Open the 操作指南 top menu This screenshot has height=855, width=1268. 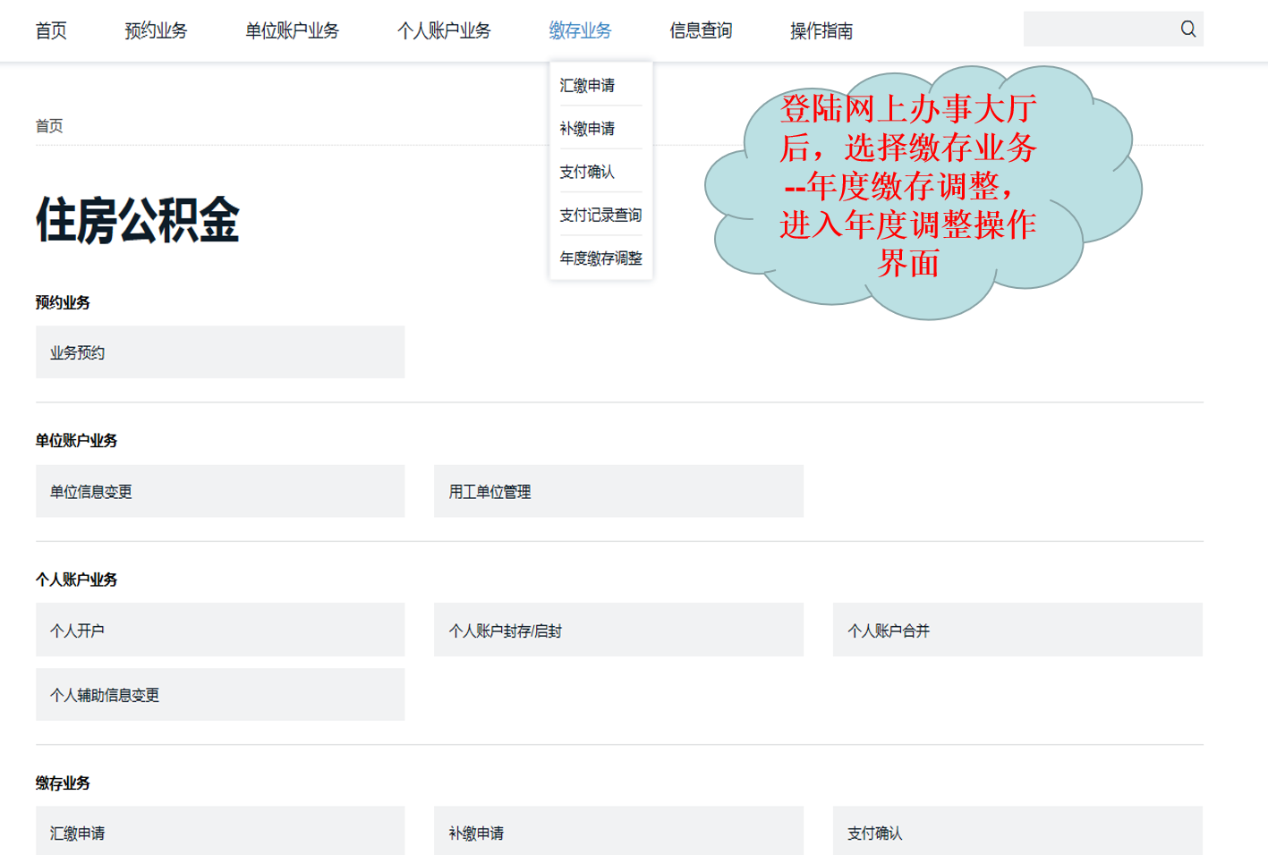pyautogui.click(x=821, y=31)
